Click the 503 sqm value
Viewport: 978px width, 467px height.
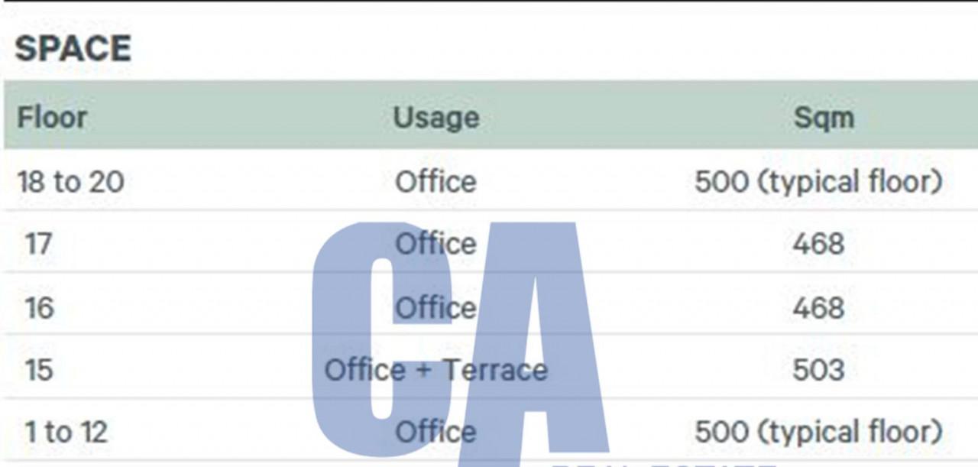(x=818, y=370)
